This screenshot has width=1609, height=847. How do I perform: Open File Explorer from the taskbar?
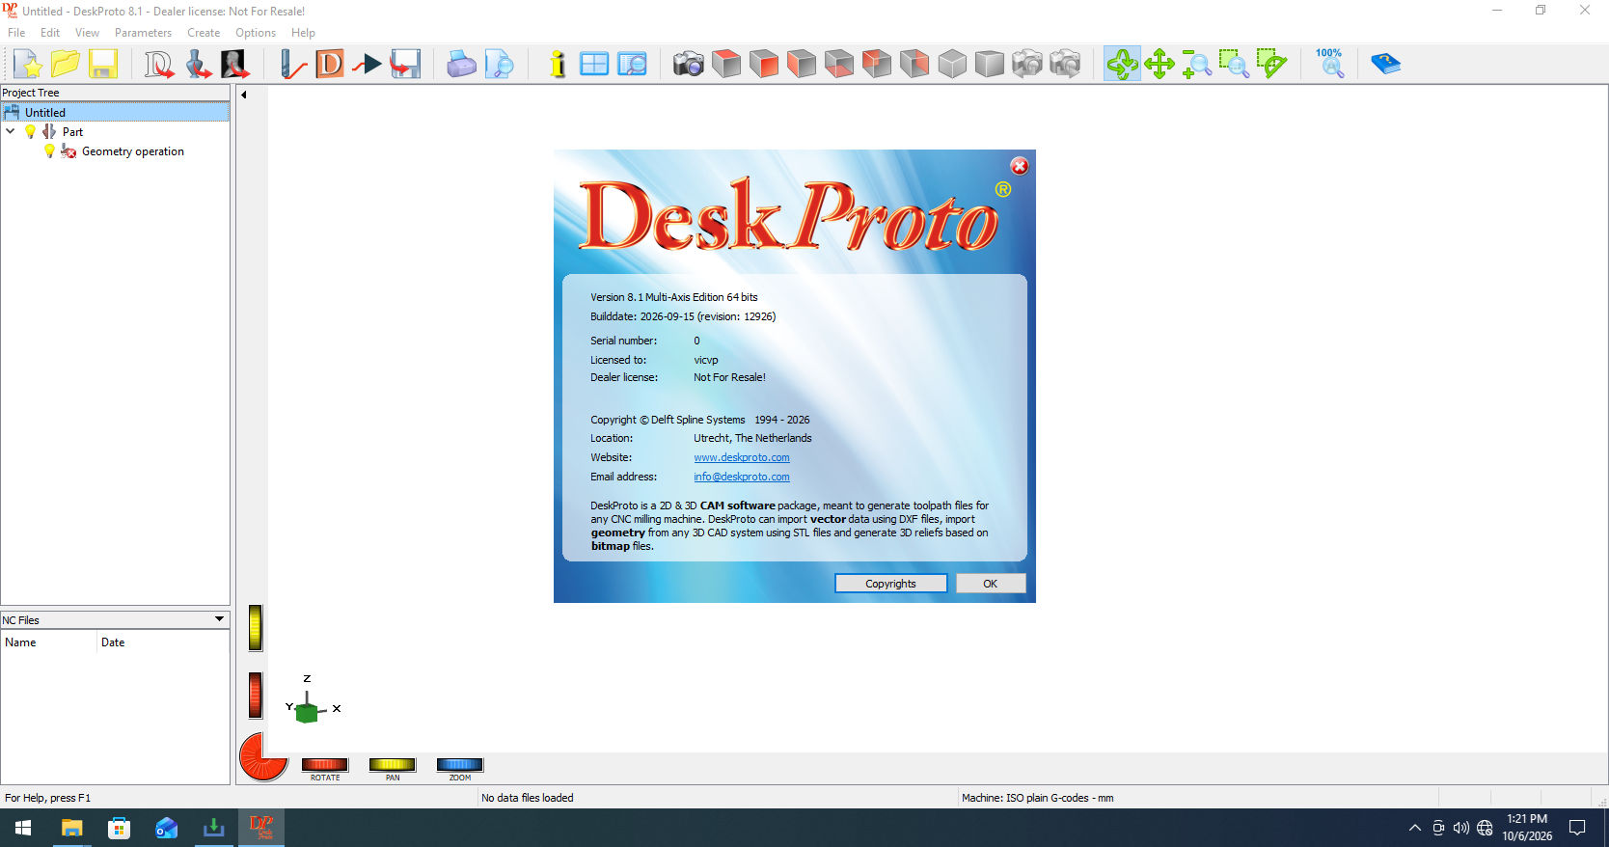point(71,828)
